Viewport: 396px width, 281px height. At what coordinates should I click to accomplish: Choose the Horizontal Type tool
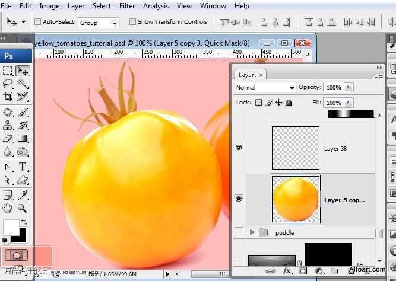click(x=23, y=167)
